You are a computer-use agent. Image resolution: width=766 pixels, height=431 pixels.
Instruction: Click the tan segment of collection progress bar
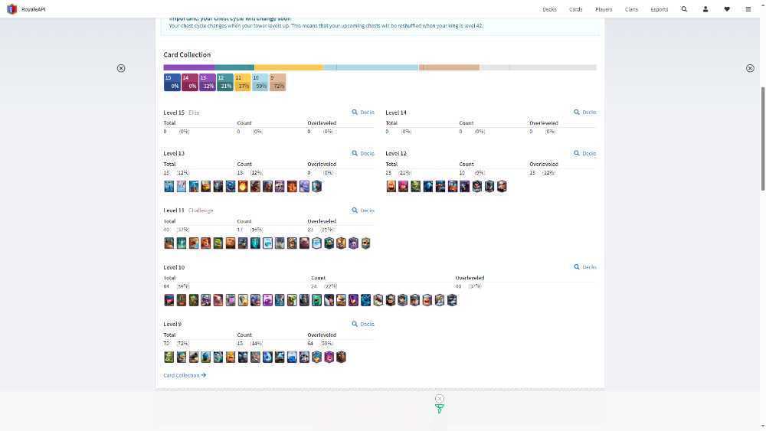point(449,67)
